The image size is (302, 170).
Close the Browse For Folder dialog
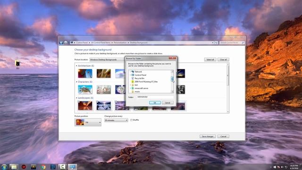coord(173,58)
